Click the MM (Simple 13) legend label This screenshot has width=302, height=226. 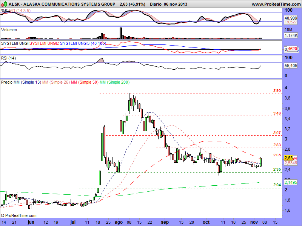pos(27,82)
